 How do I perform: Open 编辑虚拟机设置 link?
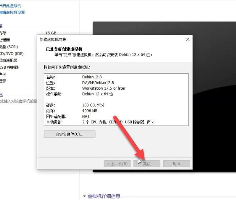12,12
